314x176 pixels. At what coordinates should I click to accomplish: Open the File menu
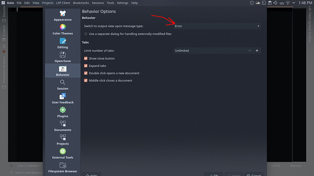tap(19, 3)
